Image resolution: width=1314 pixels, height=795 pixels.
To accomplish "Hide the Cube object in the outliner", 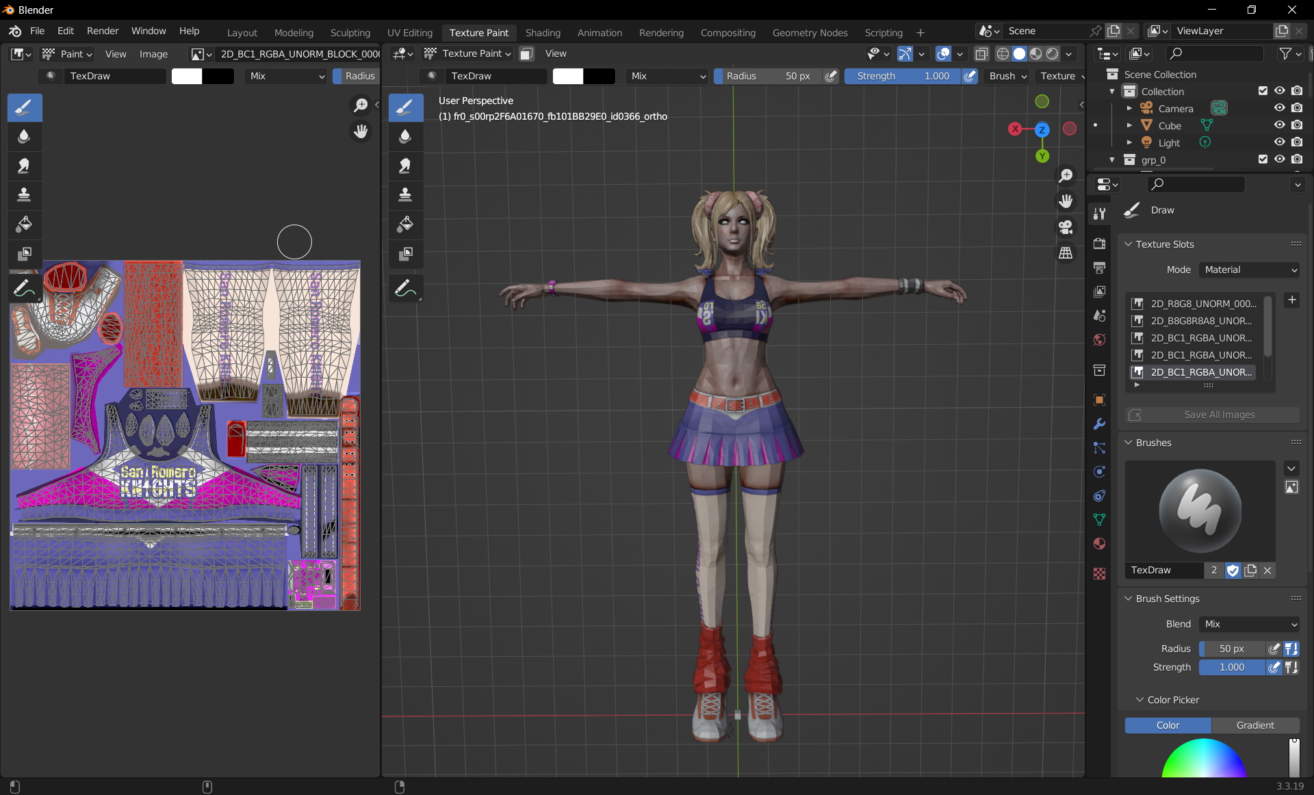I will point(1279,125).
